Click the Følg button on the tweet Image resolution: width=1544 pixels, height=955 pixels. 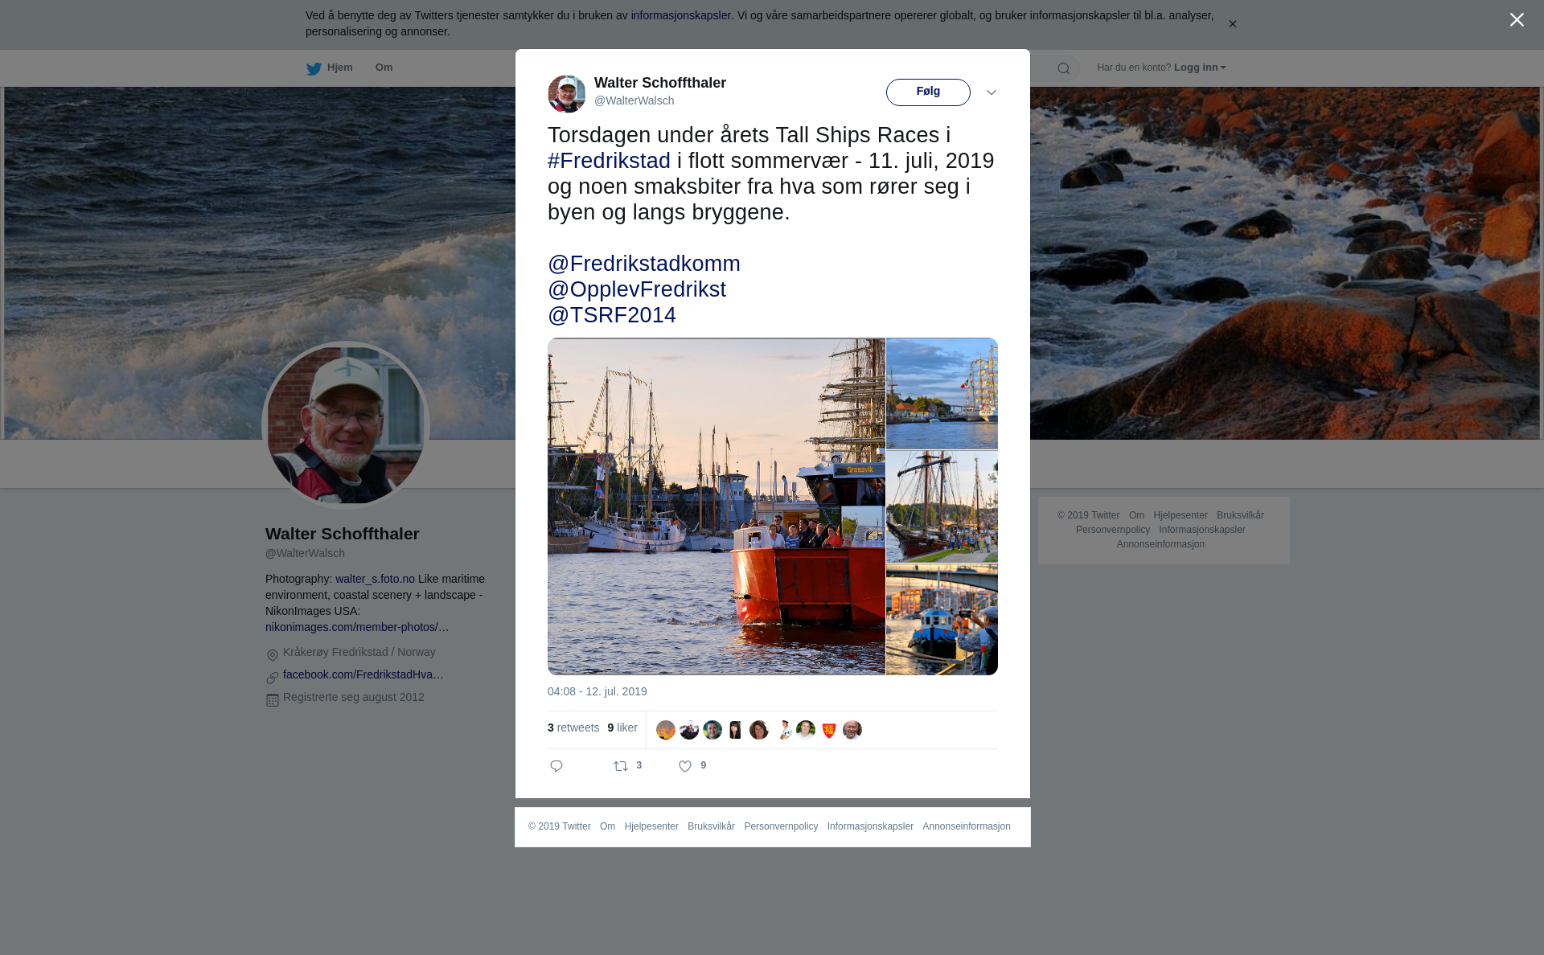click(928, 92)
